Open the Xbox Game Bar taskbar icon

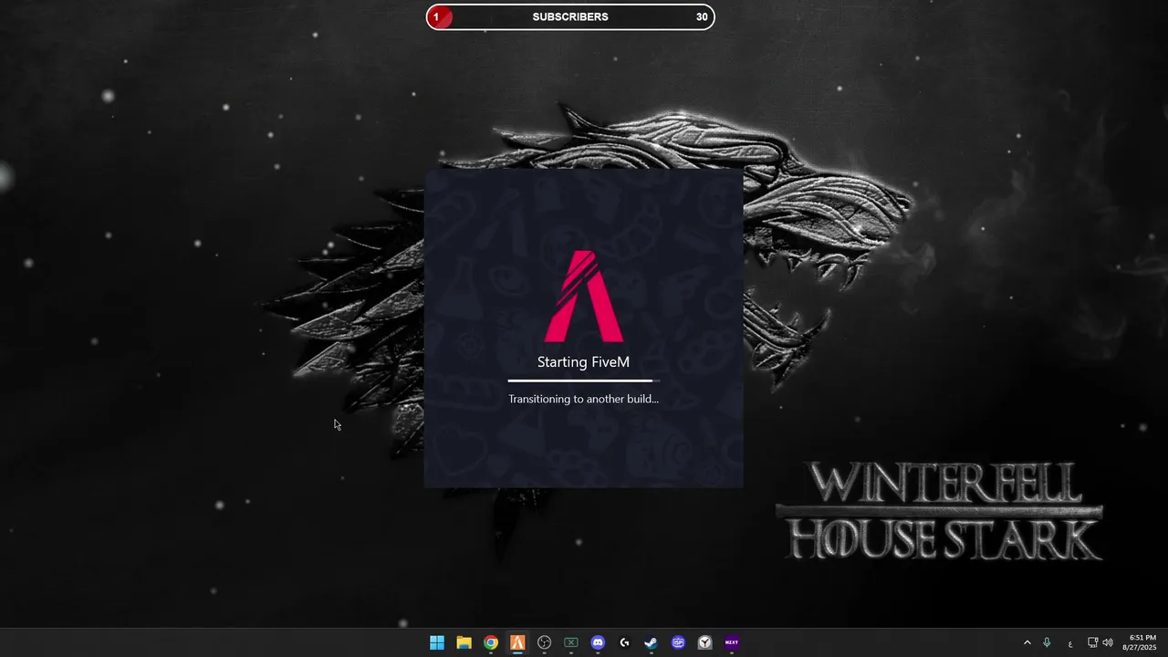click(x=571, y=642)
